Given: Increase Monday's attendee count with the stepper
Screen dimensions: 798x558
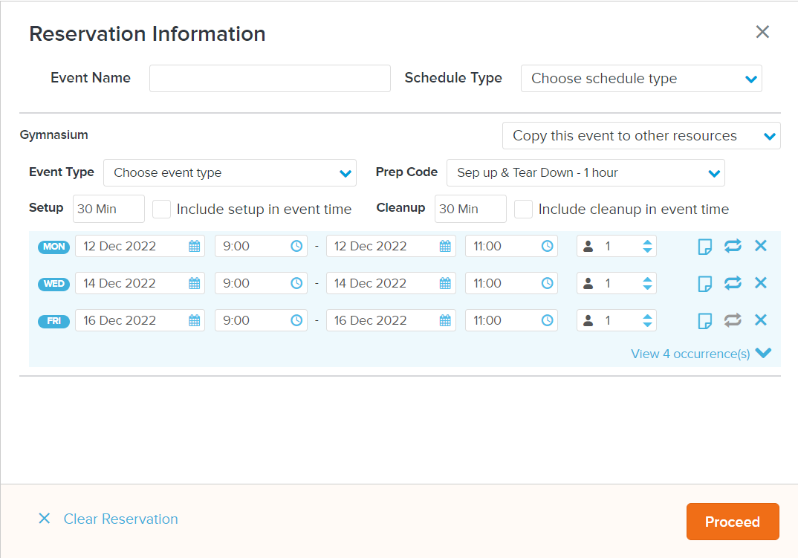Looking at the screenshot, I should (x=649, y=241).
